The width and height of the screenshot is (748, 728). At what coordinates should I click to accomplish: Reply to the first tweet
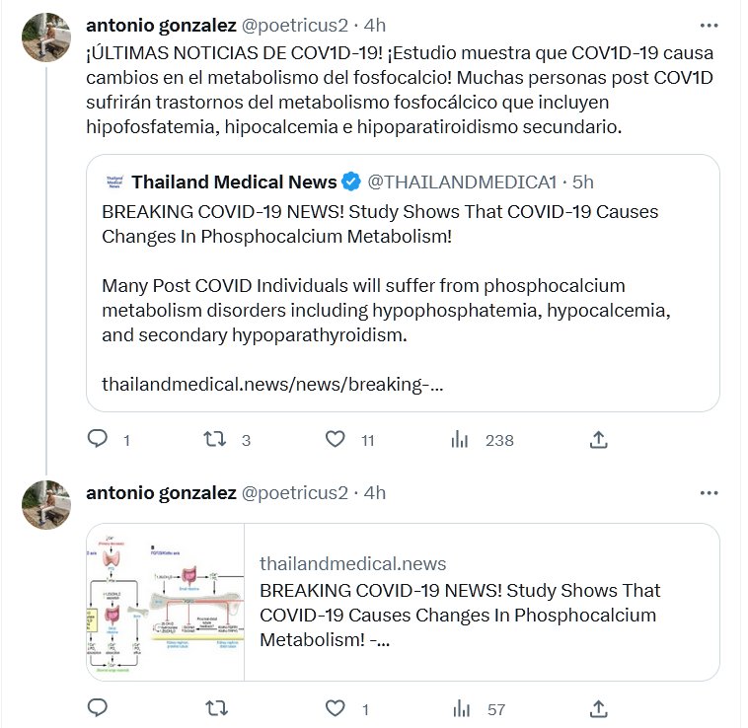tap(98, 439)
